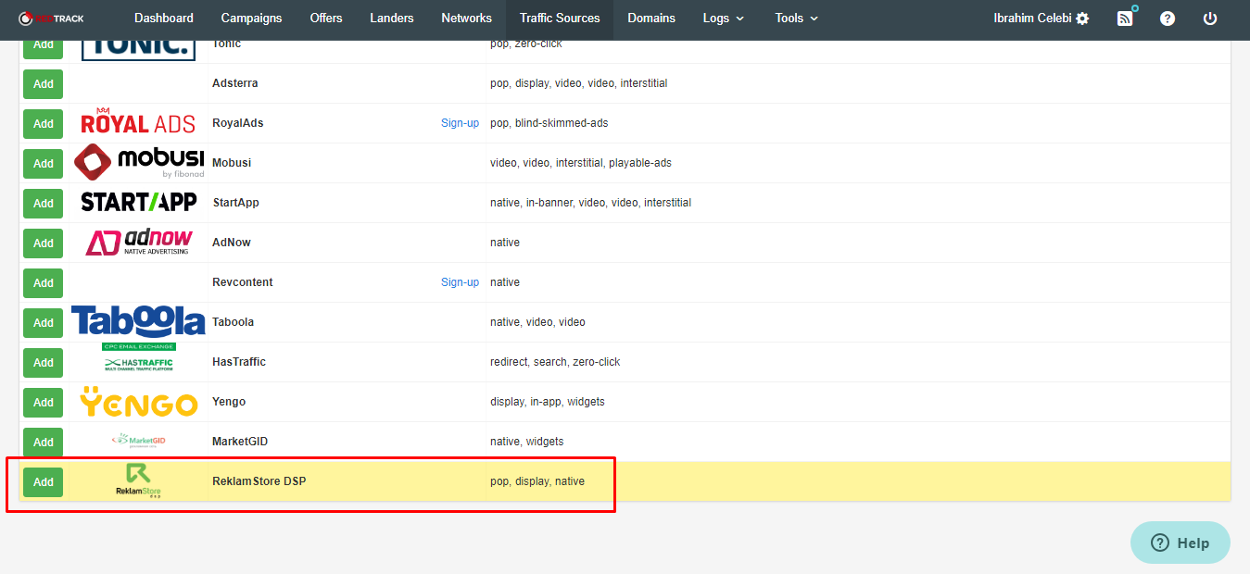Screen dimensions: 1250x574
Task: Click 'pop, display, native' text
Action: pyautogui.click(x=537, y=481)
